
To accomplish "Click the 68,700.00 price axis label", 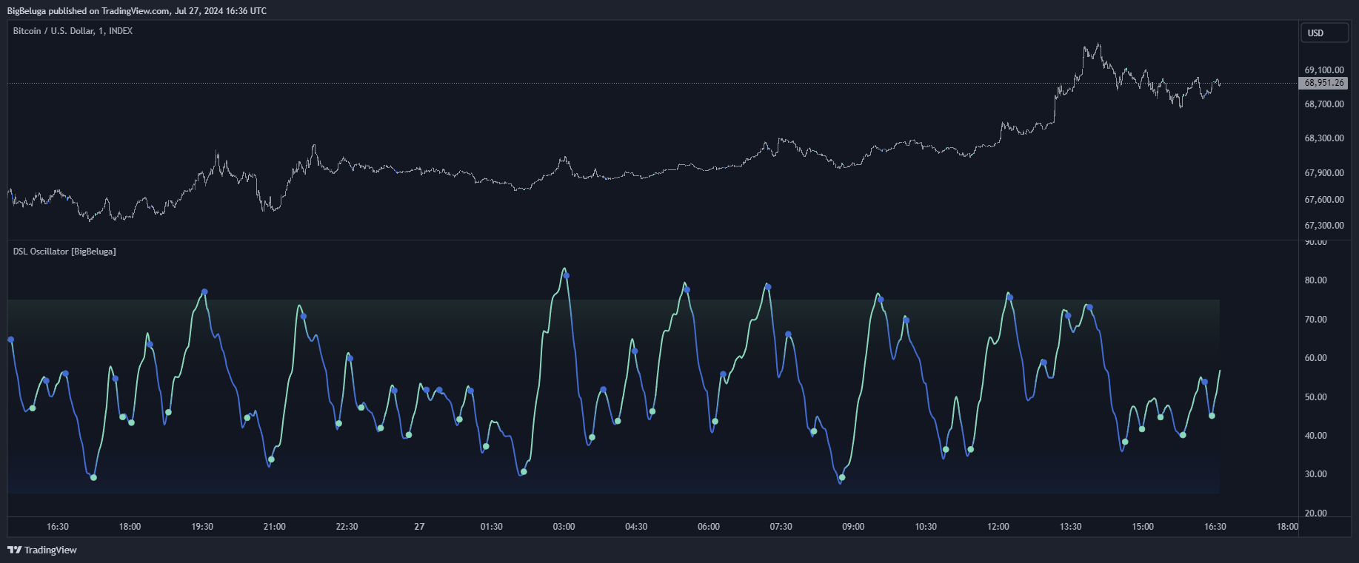I will pyautogui.click(x=1324, y=104).
